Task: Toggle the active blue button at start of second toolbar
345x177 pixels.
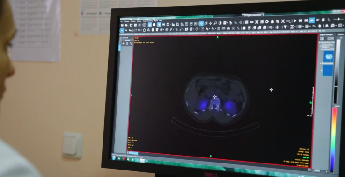Action: tap(122, 30)
